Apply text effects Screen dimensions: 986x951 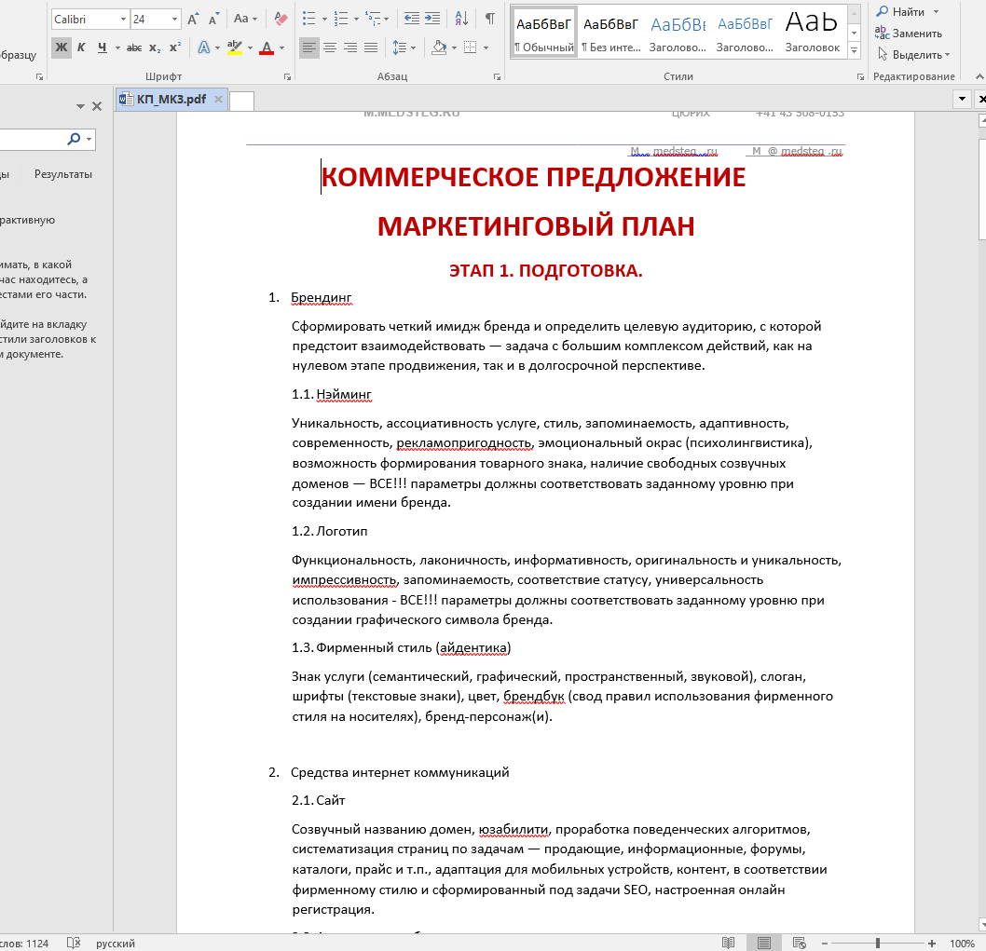click(204, 48)
